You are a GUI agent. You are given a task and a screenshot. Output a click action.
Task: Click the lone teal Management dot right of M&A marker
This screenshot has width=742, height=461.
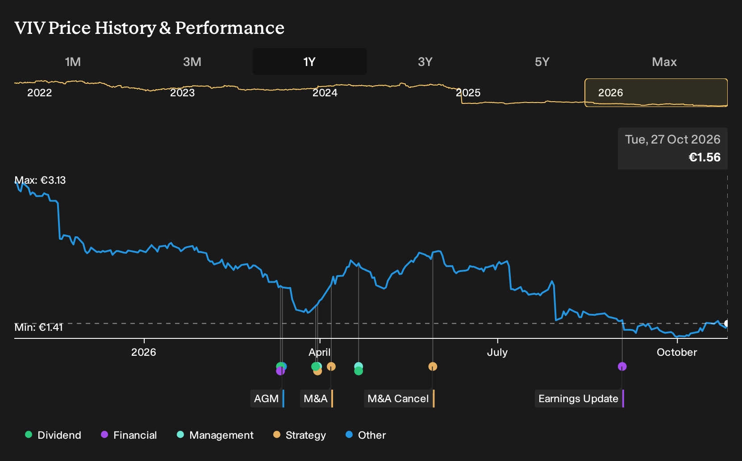(358, 366)
